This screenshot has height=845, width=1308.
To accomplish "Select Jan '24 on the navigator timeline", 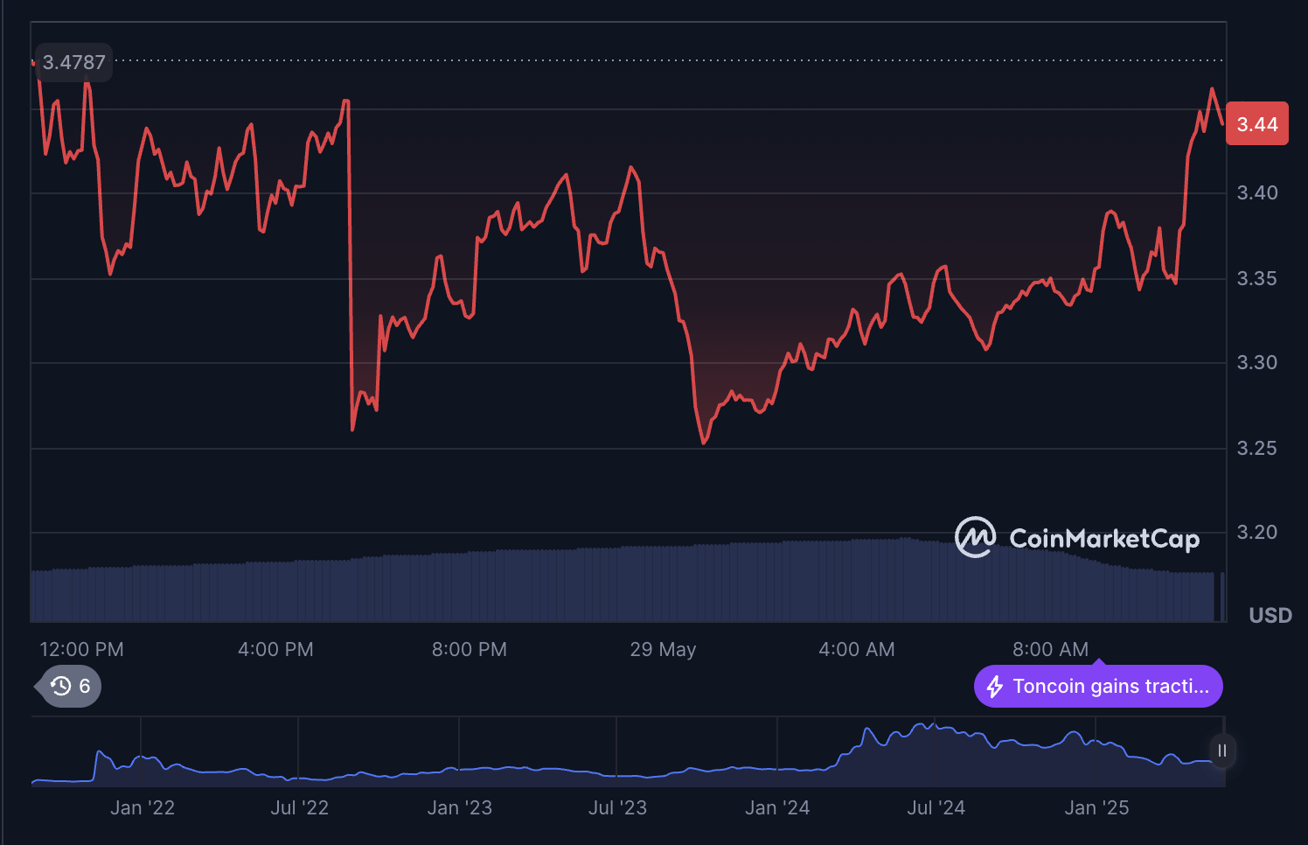I will [776, 807].
